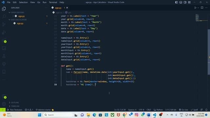Open the View menu
This screenshot has height=118, width=210.
pyautogui.click(x=32, y=2)
